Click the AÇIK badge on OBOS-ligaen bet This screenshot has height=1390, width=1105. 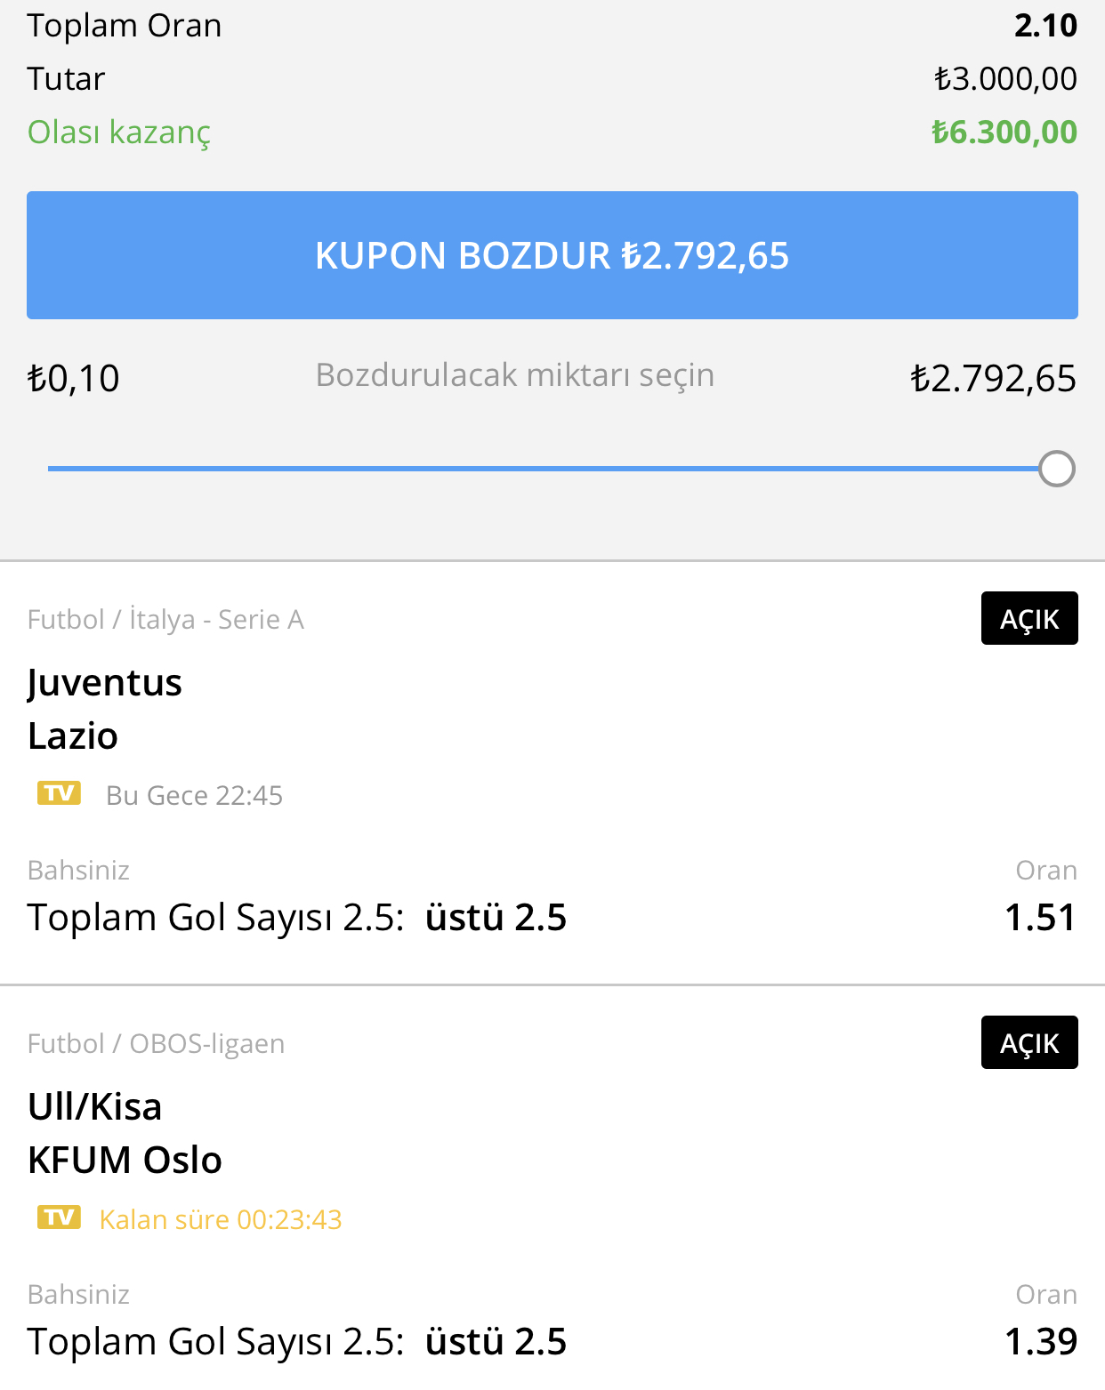click(1029, 1042)
